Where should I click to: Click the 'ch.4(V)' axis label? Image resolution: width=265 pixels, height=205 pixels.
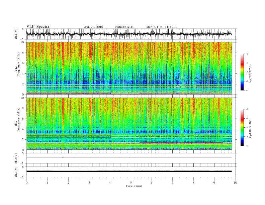(16, 172)
